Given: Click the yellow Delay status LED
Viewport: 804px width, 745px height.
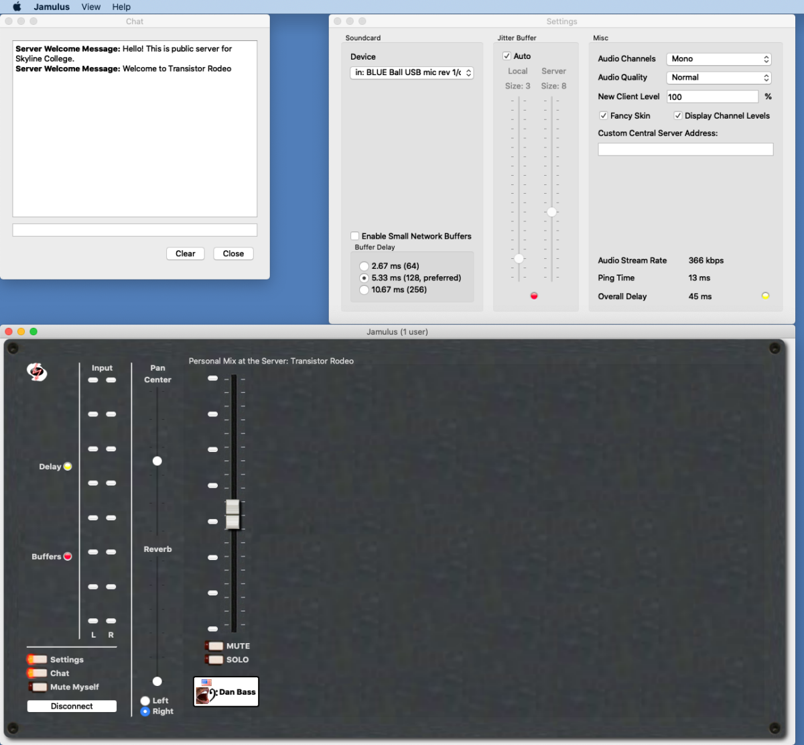Looking at the screenshot, I should click(68, 466).
